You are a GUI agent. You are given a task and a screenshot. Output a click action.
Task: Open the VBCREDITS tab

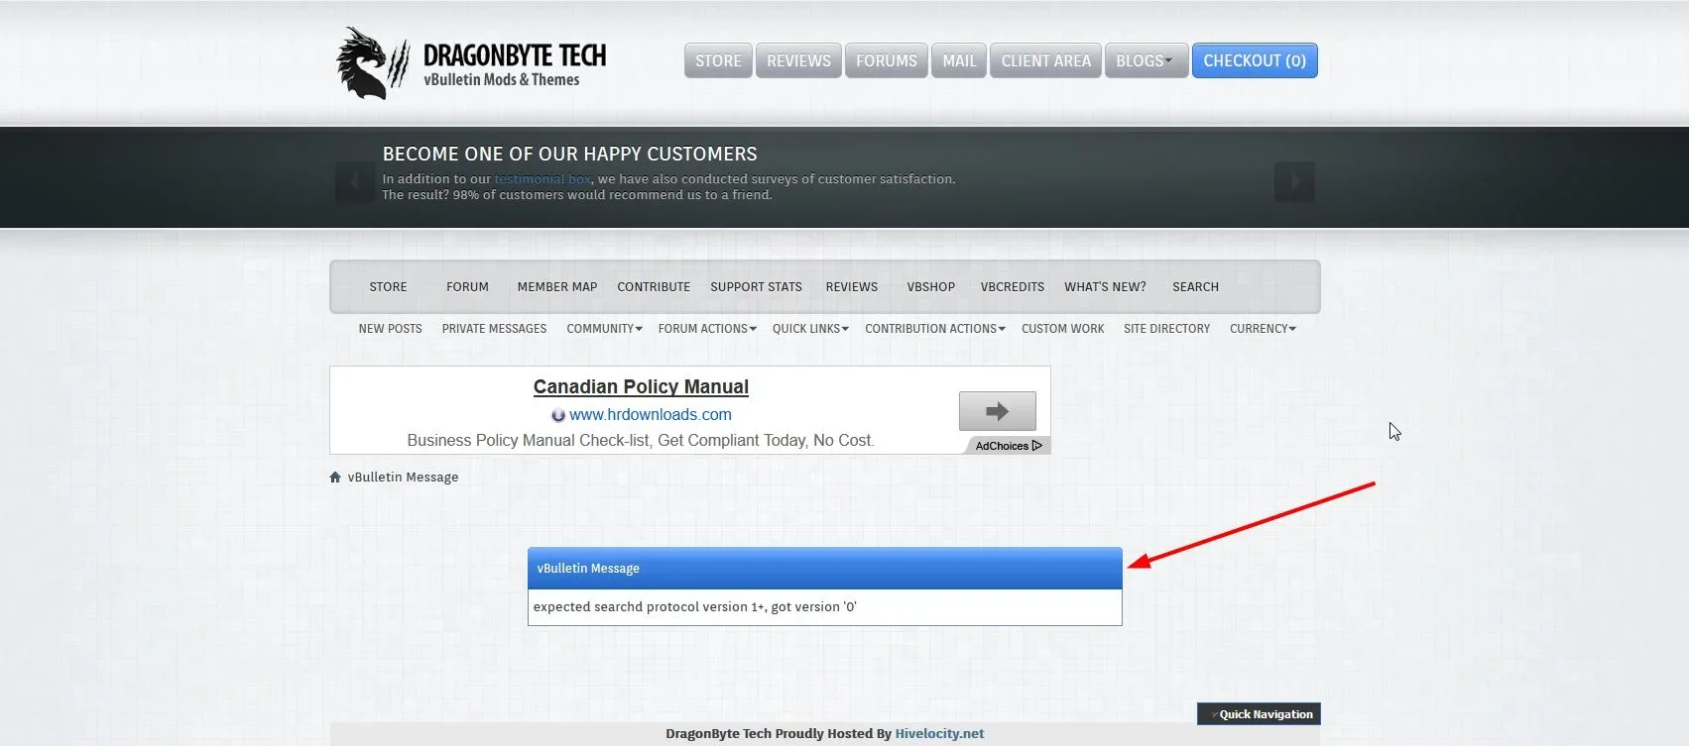(x=1013, y=287)
